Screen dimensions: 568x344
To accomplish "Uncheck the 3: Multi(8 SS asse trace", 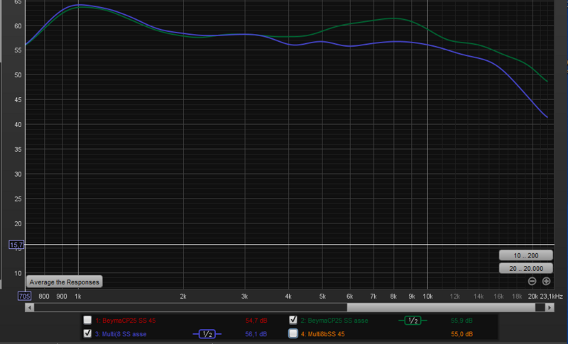I will pyautogui.click(x=87, y=333).
